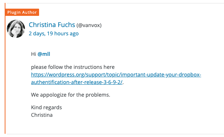Click the 'Christina' signature text
The image size is (224, 137).
pos(42,115)
